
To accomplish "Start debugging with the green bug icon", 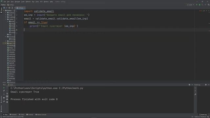I will click(200, 5).
